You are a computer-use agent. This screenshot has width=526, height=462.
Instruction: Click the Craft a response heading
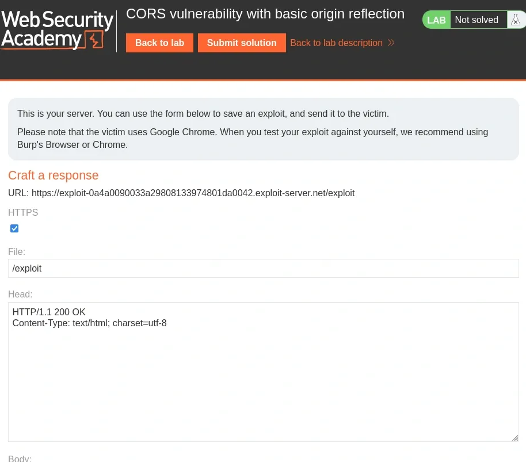click(x=54, y=175)
